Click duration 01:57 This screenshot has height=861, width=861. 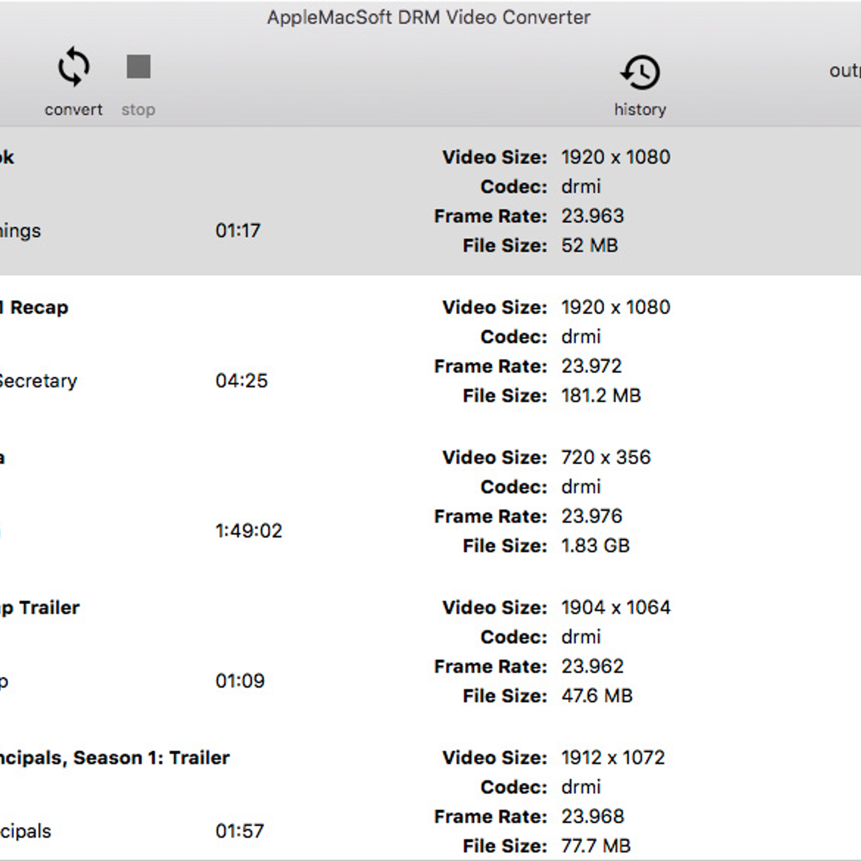pyautogui.click(x=239, y=831)
